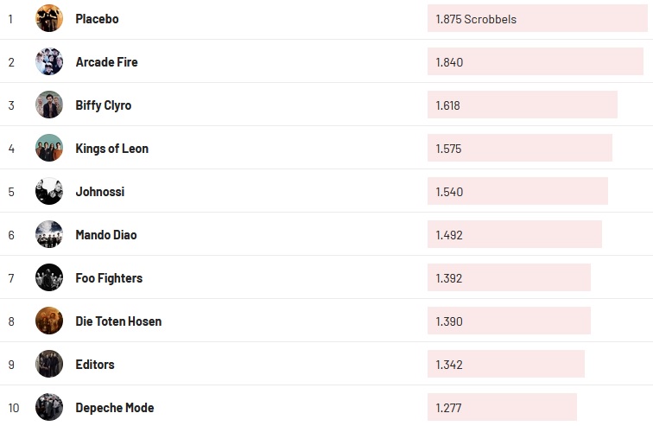Viewport: 653px width, 426px height.
Task: Open the Placebo artist link
Action: (97, 19)
